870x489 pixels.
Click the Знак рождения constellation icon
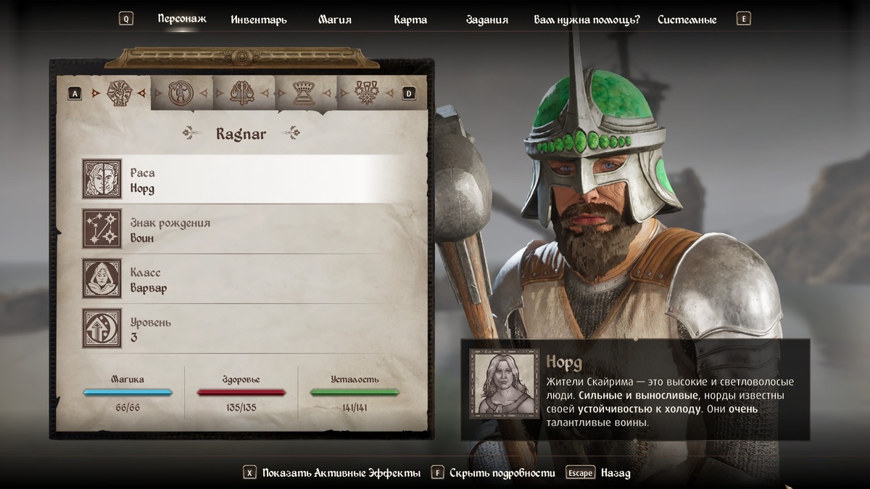click(x=101, y=229)
